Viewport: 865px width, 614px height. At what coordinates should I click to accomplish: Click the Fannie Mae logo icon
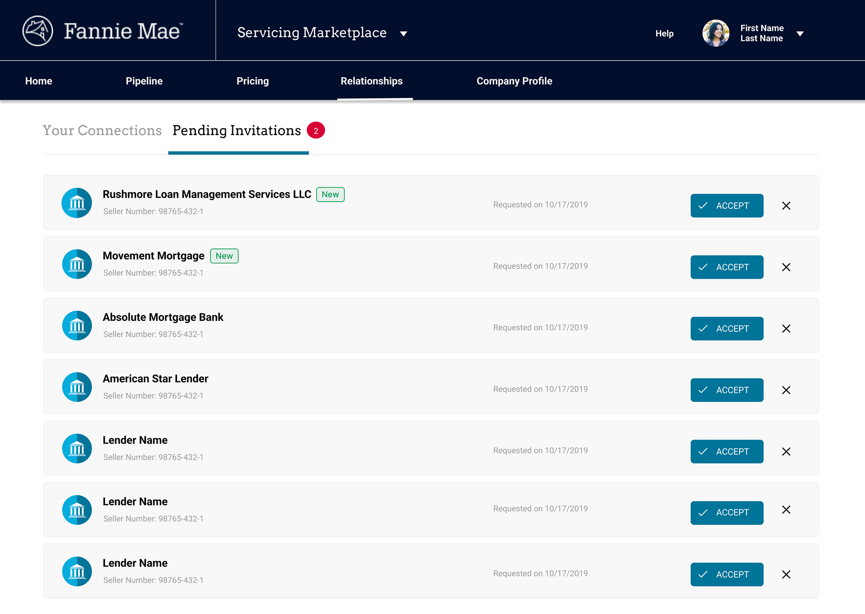(38, 31)
